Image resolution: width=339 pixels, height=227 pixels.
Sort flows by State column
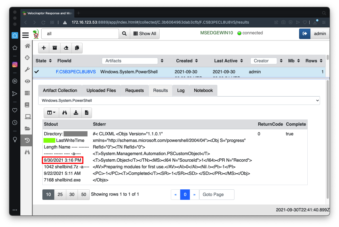[x=50, y=61]
